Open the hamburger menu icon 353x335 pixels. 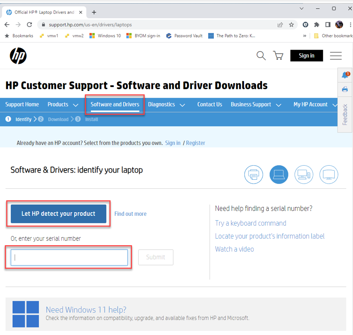(x=336, y=56)
